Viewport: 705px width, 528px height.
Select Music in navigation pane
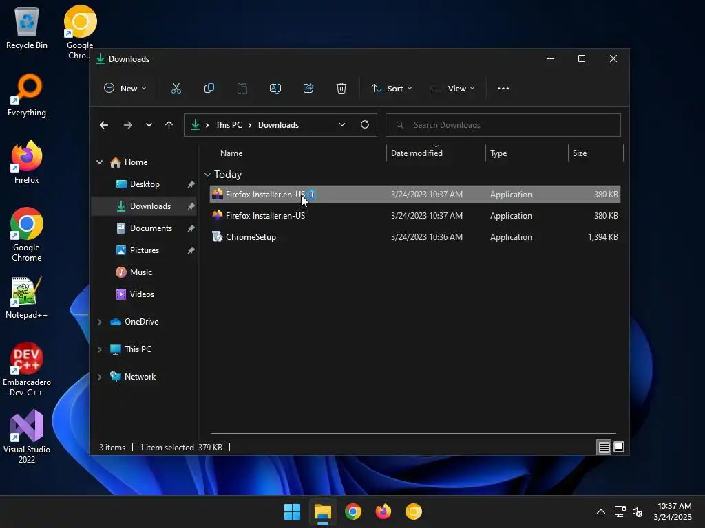click(x=145, y=272)
